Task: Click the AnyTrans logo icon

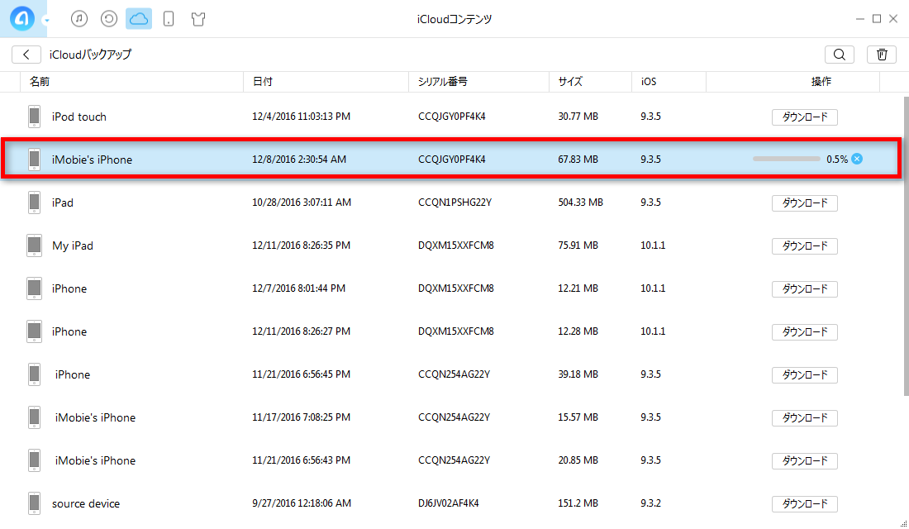Action: 22,18
